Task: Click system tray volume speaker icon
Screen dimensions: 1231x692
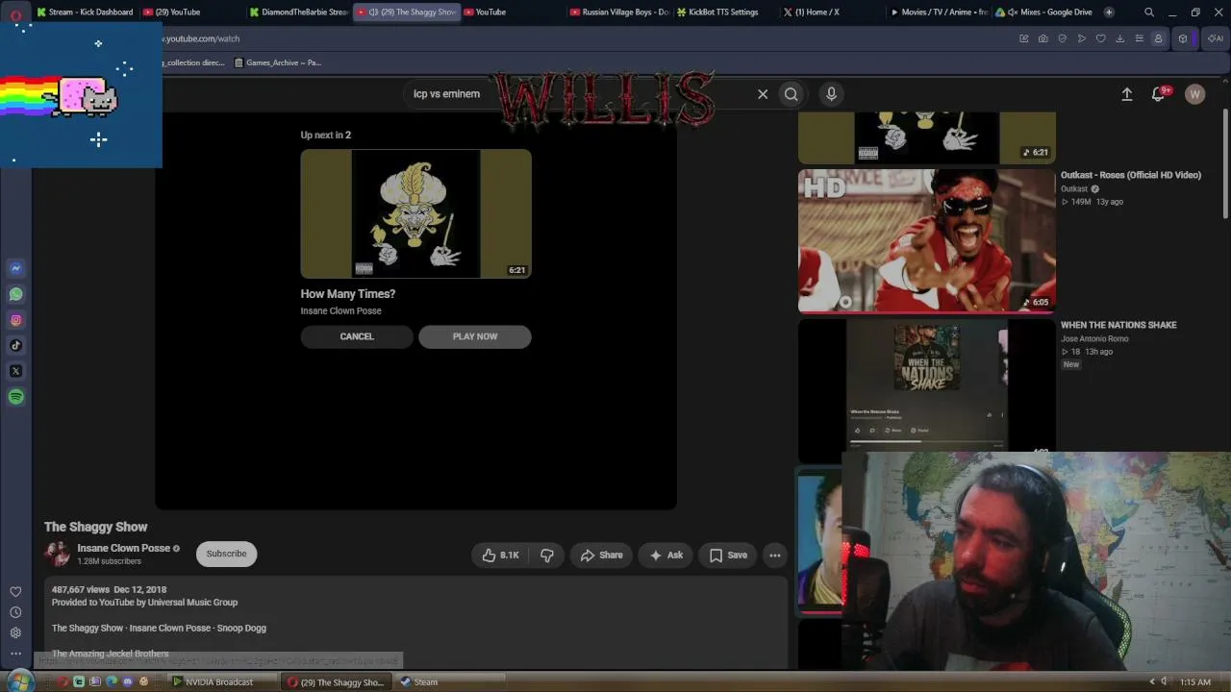Action: (x=1164, y=682)
